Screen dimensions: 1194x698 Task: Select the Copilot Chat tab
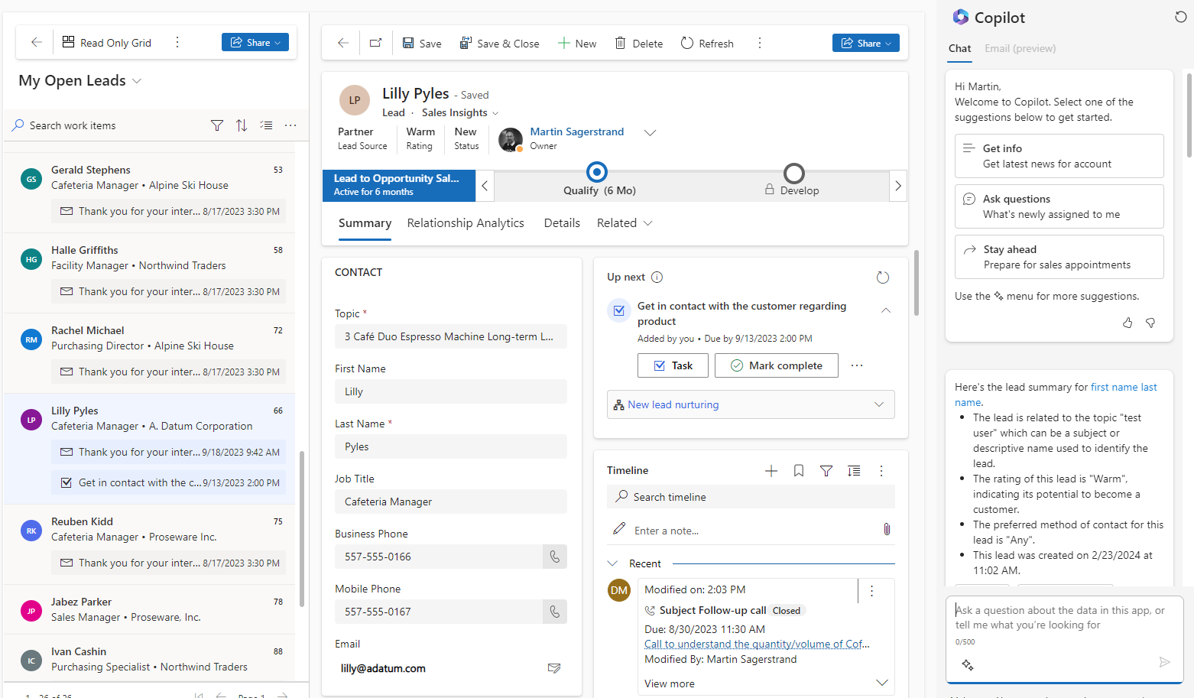[x=959, y=48]
